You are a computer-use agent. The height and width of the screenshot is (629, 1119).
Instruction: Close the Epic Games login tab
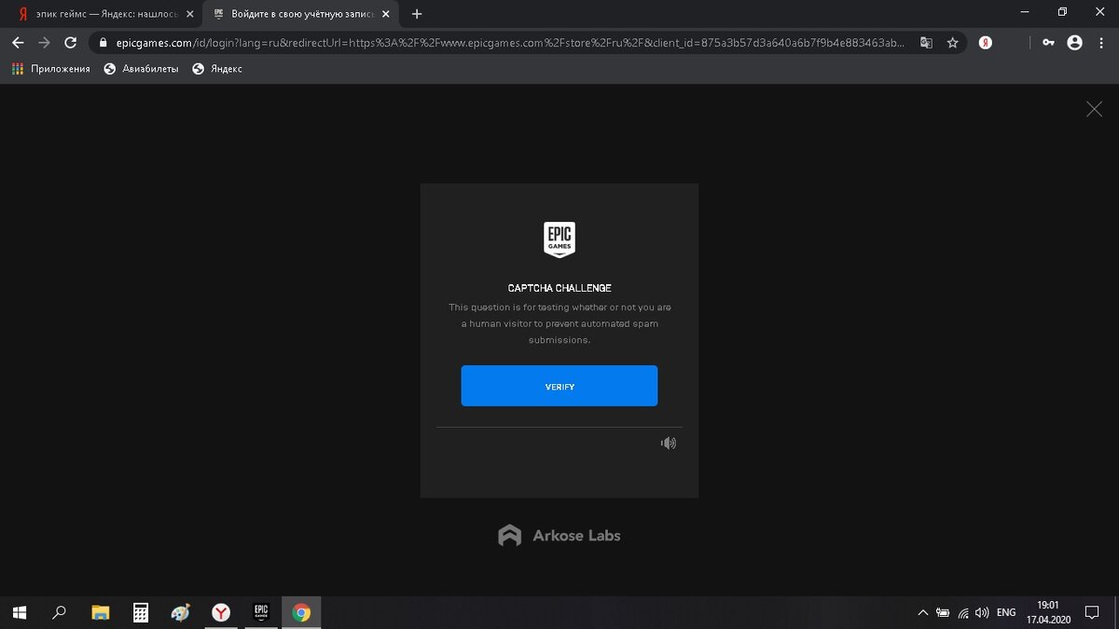tap(385, 14)
